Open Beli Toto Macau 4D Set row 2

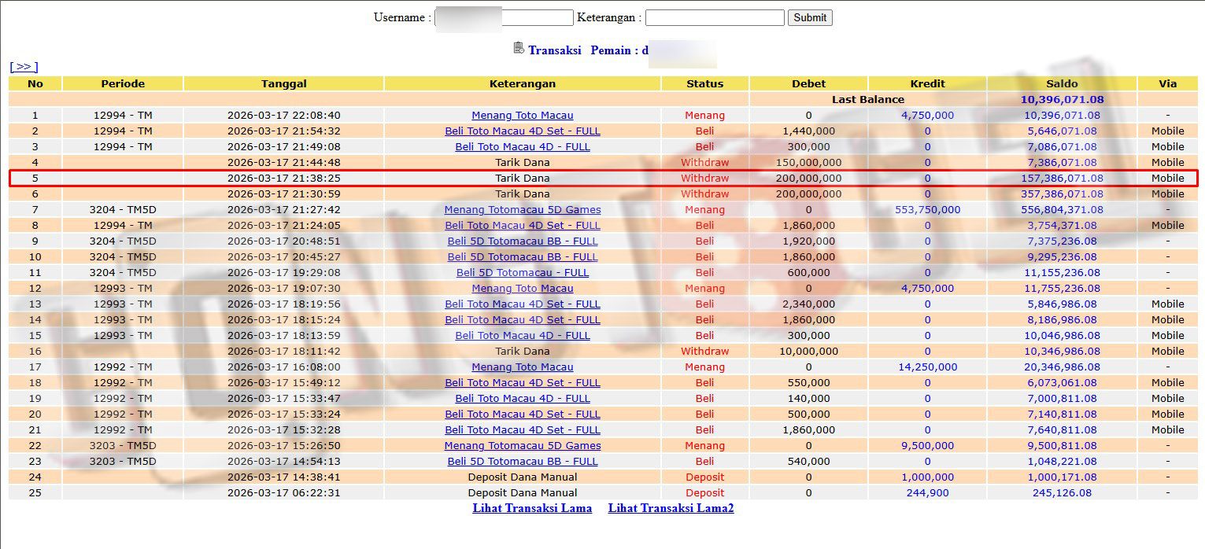(x=523, y=131)
